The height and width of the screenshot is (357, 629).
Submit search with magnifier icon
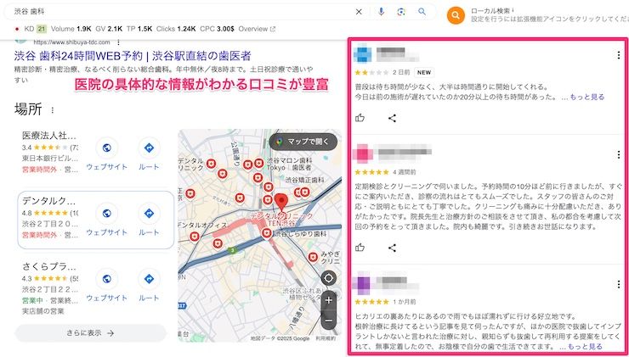tap(422, 12)
